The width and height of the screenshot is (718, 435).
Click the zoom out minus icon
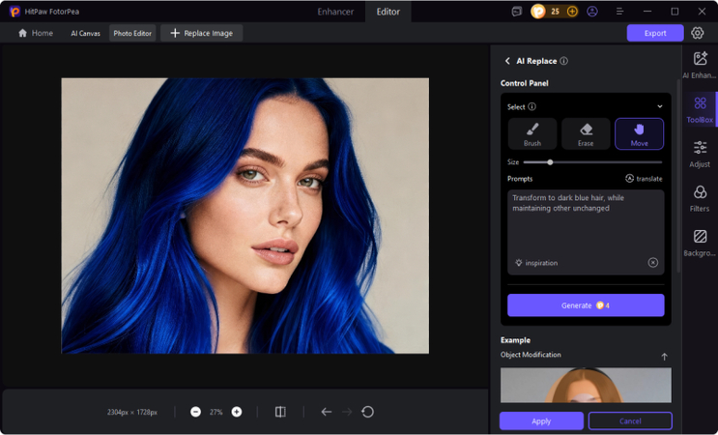[x=195, y=412]
